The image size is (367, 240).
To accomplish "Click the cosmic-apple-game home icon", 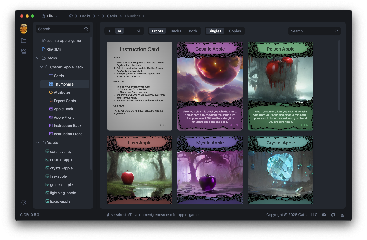I will 44,41.
